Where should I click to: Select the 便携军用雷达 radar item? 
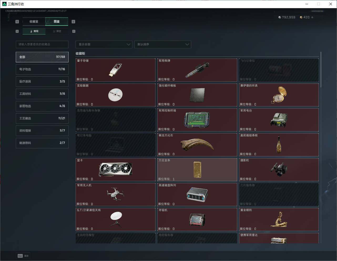coord(279,238)
